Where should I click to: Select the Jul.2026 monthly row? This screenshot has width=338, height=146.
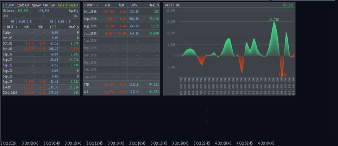pos(121,34)
